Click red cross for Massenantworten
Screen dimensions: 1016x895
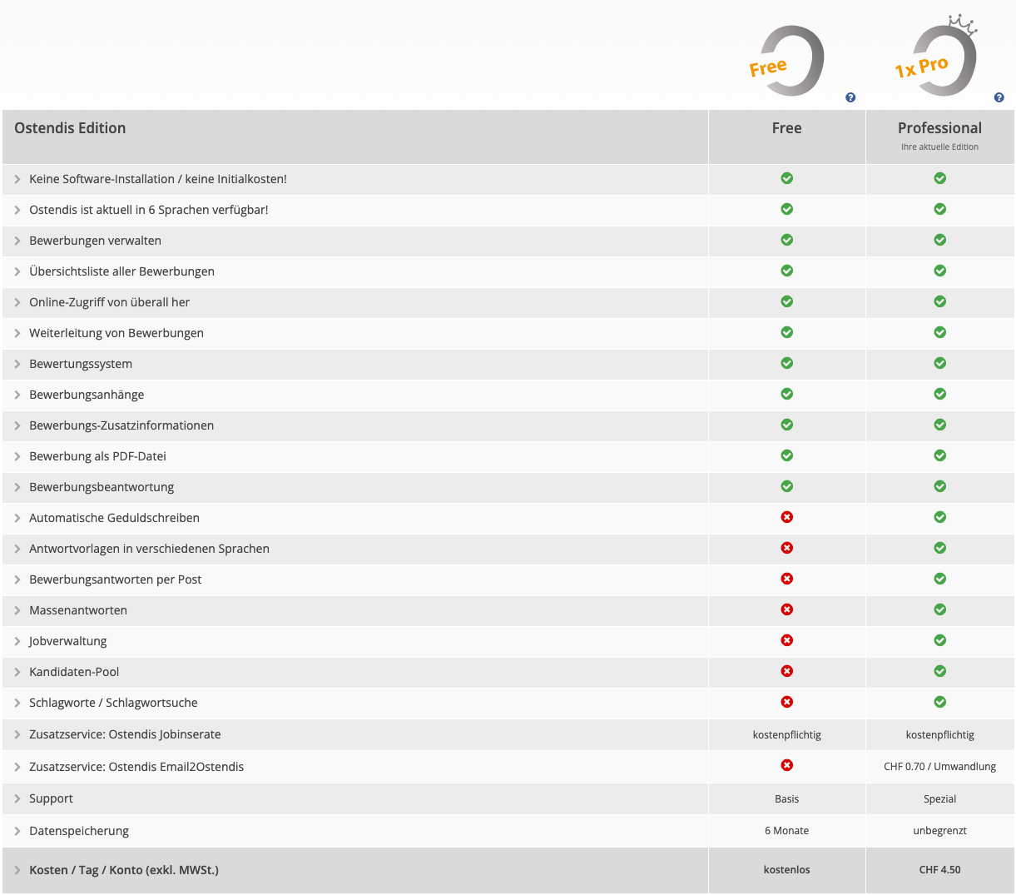click(x=787, y=609)
